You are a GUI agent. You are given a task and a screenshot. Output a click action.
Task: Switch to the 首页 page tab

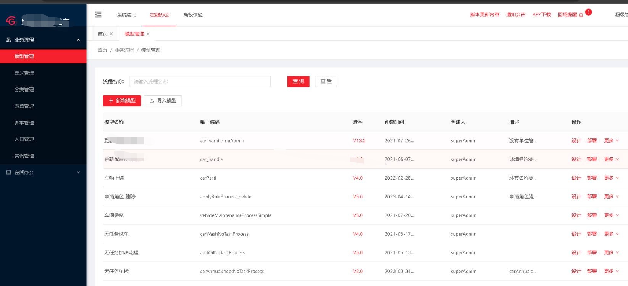(103, 34)
